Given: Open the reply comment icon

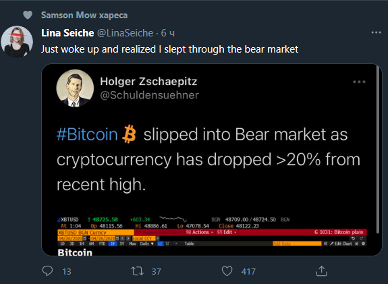Looking at the screenshot, I should pyautogui.click(x=47, y=271).
